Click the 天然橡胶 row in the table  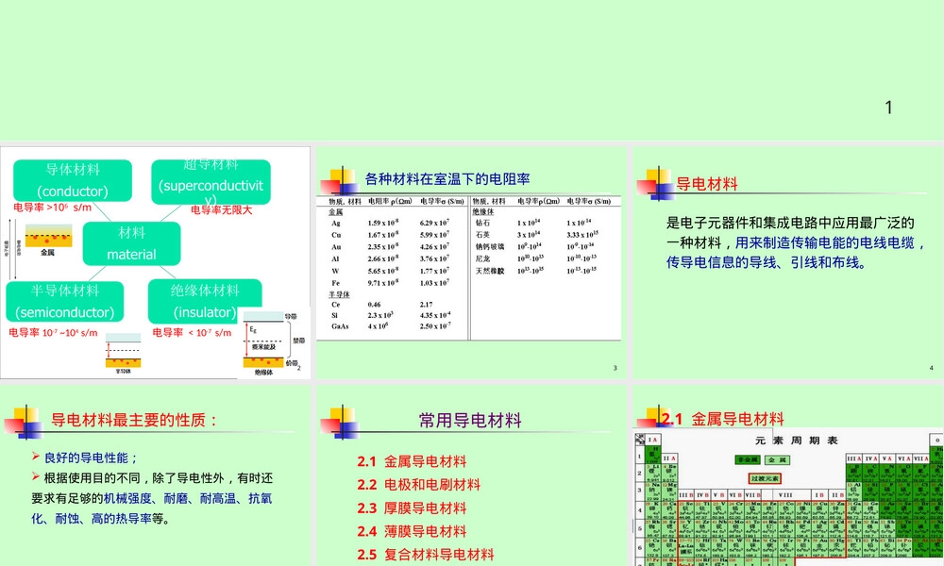536,271
